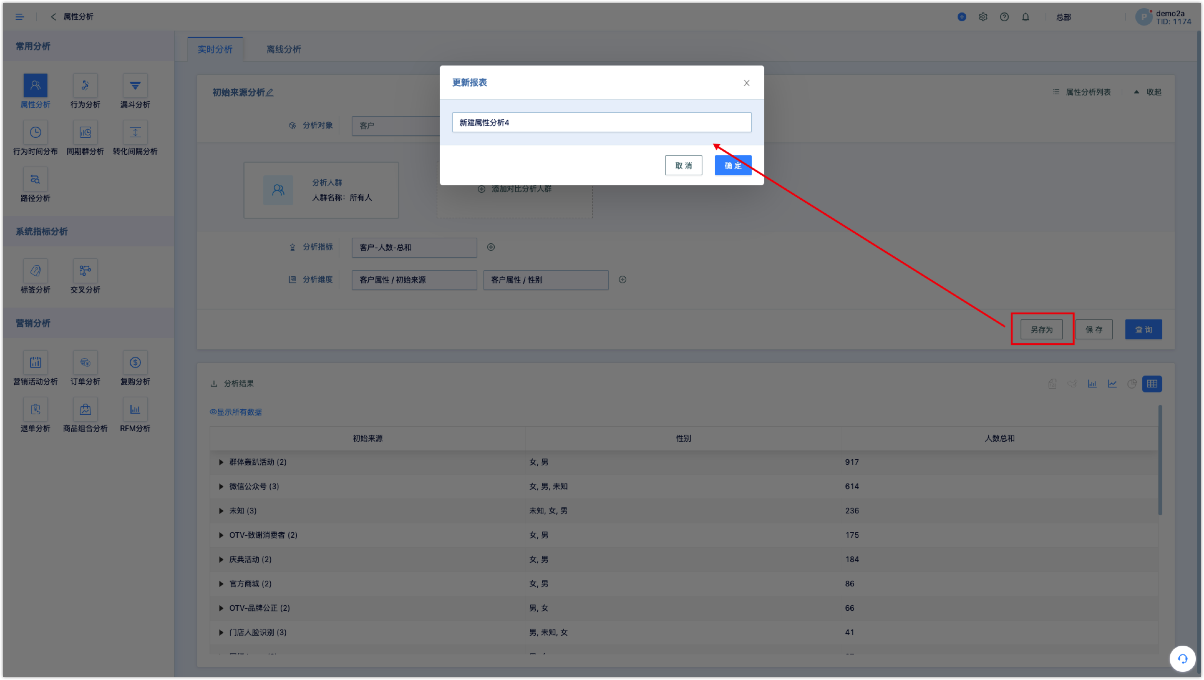Open 分析对象 客户 dropdown
This screenshot has width=1204, height=680.
[396, 126]
